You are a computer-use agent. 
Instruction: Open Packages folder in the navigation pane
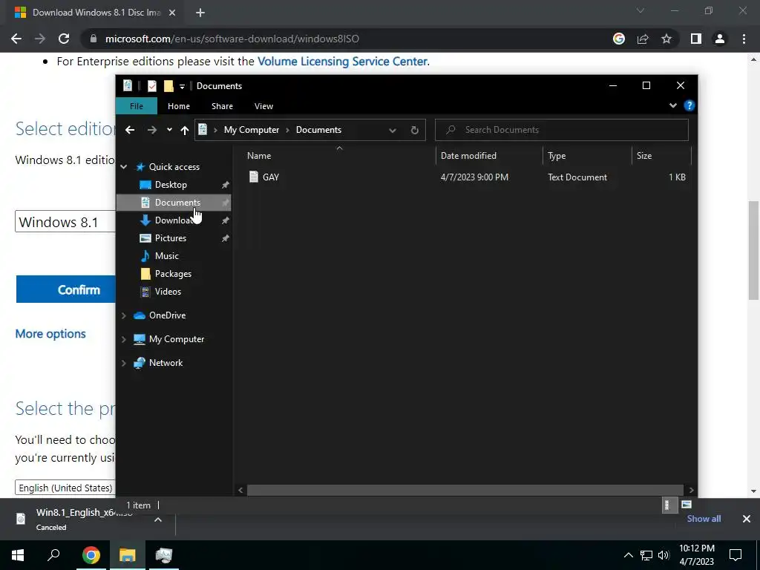[x=173, y=274]
